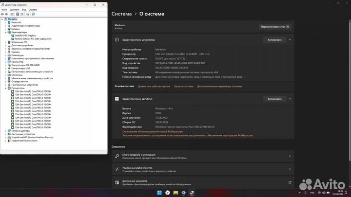Open Дополнительные параметры системы link

pos(219,86)
